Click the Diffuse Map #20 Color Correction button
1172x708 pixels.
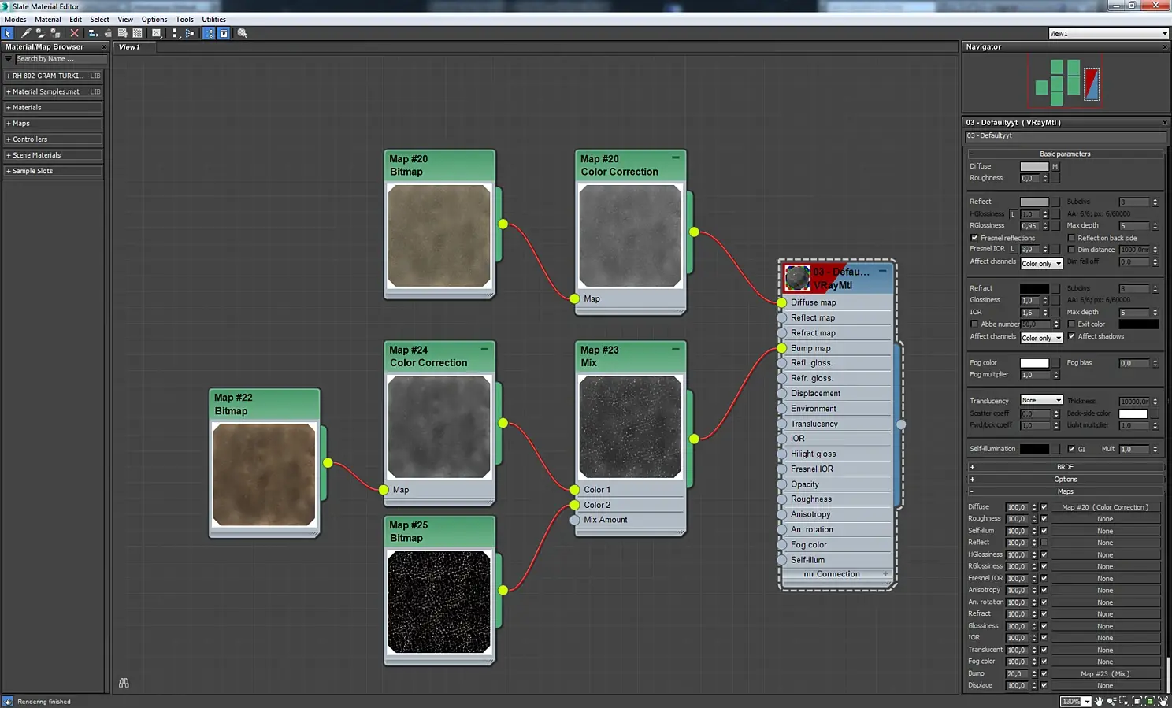click(1105, 507)
